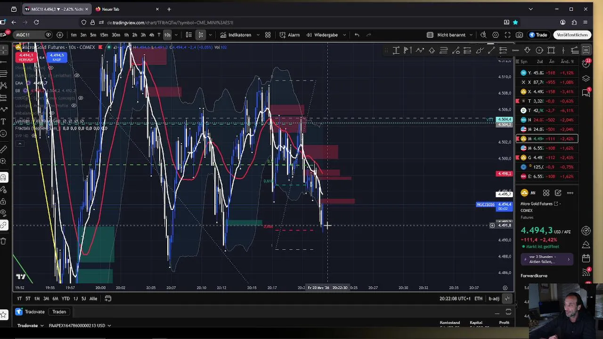This screenshot has height=339, width=603.
Task: Create an Alarm
Action: [289, 35]
